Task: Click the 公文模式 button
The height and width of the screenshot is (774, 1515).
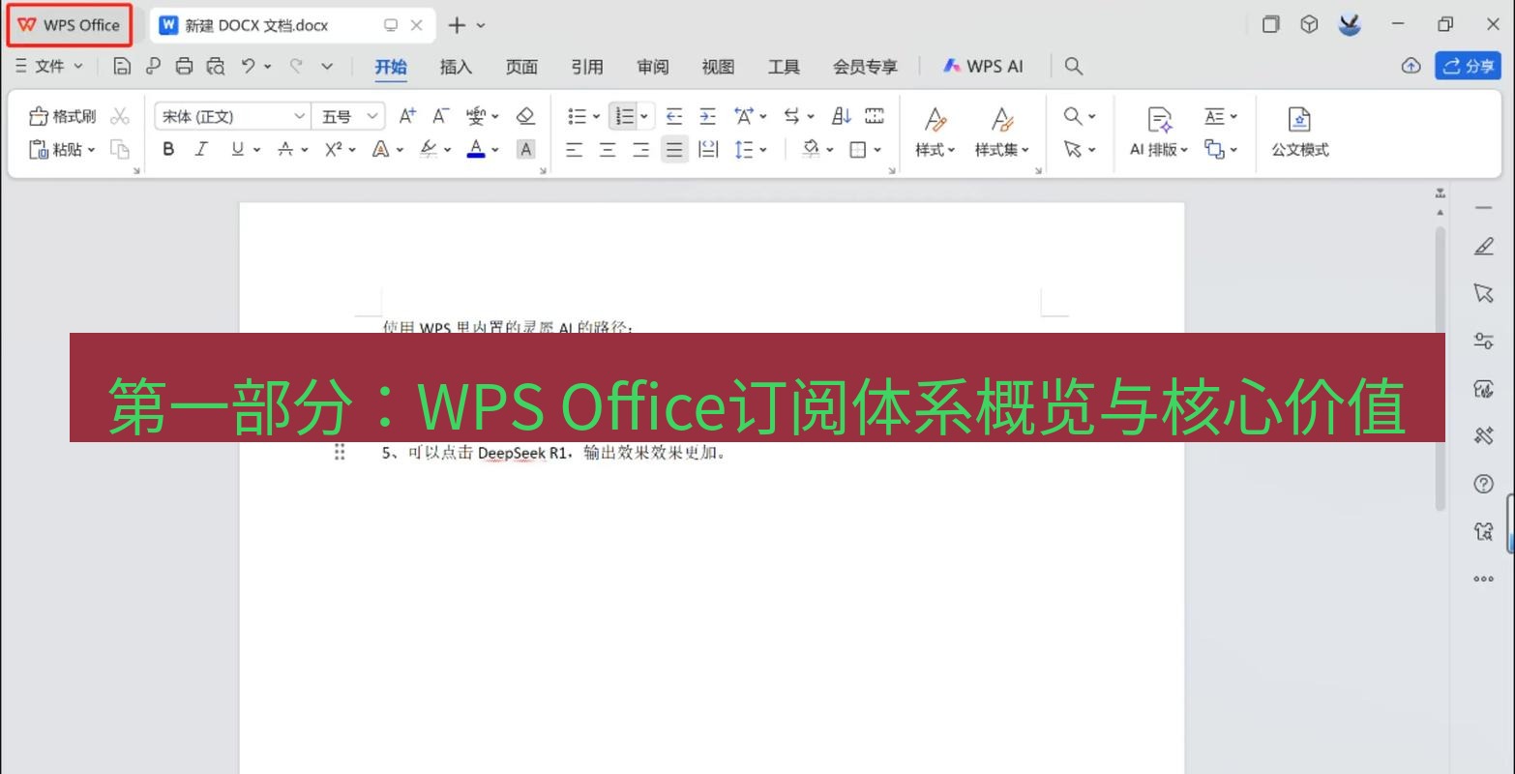Action: 1299,133
